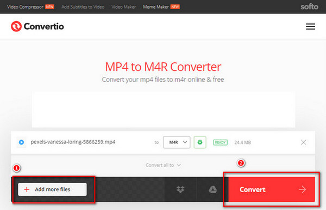The image size is (326, 210).
Task: Click the READY status badge
Action: 220,142
